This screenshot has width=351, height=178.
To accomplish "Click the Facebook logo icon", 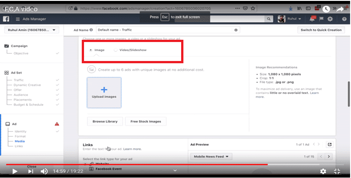I will pyautogui.click(x=6, y=19).
